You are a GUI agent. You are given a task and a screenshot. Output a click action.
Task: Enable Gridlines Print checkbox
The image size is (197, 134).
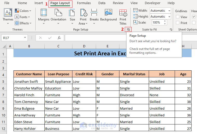click(x=178, y=23)
